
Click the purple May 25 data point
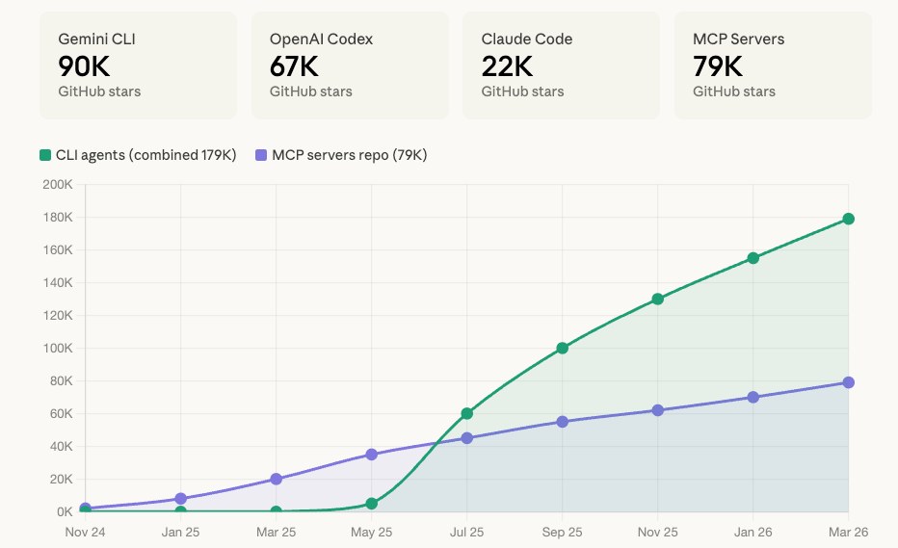coord(371,455)
